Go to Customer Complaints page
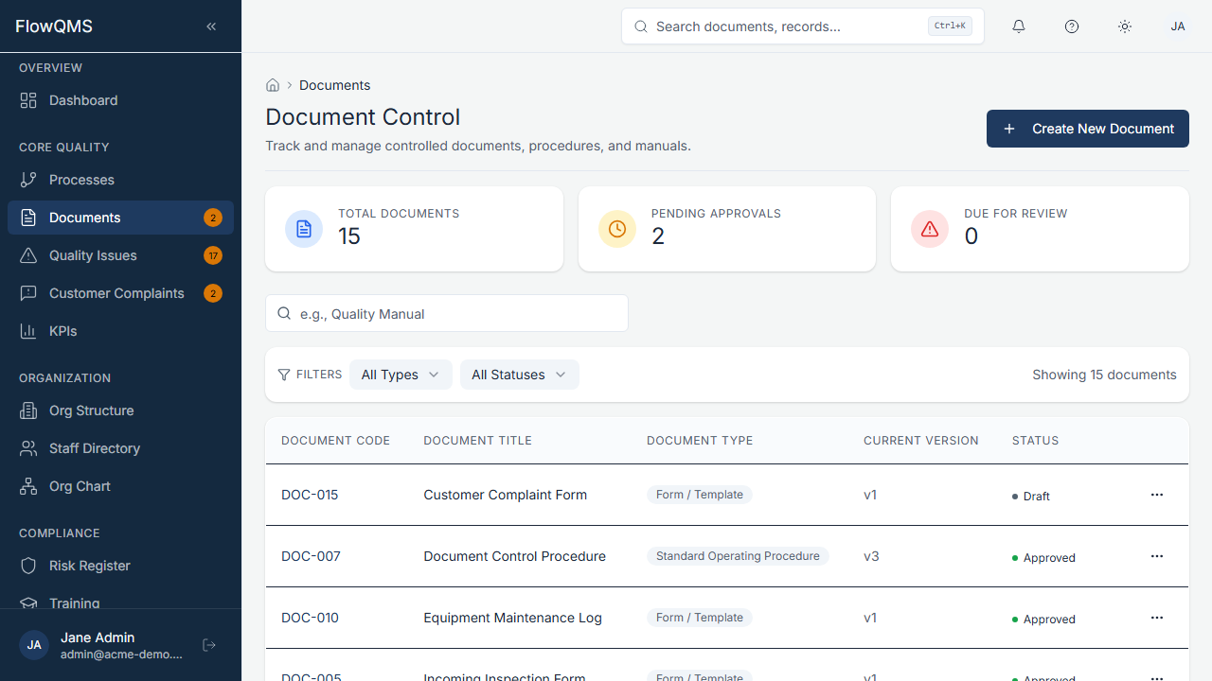This screenshot has height=681, width=1212. pyautogui.click(x=116, y=293)
